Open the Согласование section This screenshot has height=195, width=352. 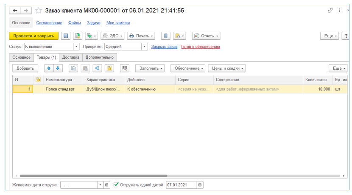click(x=49, y=23)
